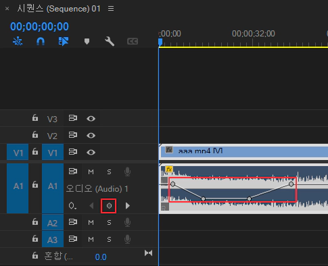Toggle sync lock for track V1

(x=73, y=152)
